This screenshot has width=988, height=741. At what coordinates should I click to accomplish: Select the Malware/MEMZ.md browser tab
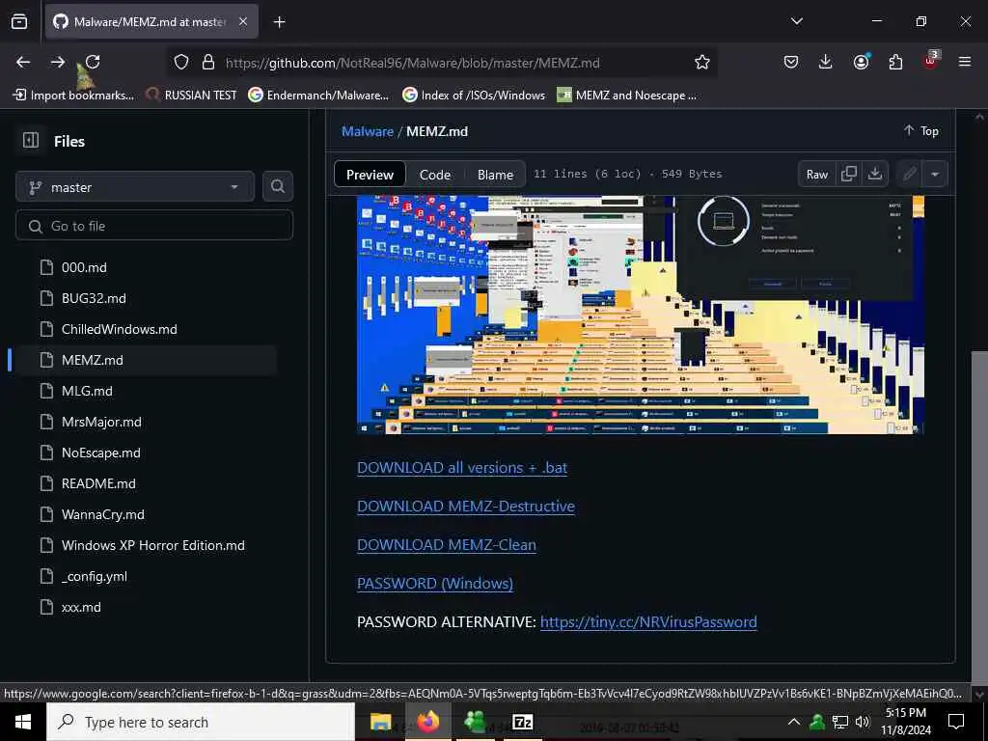tap(151, 22)
